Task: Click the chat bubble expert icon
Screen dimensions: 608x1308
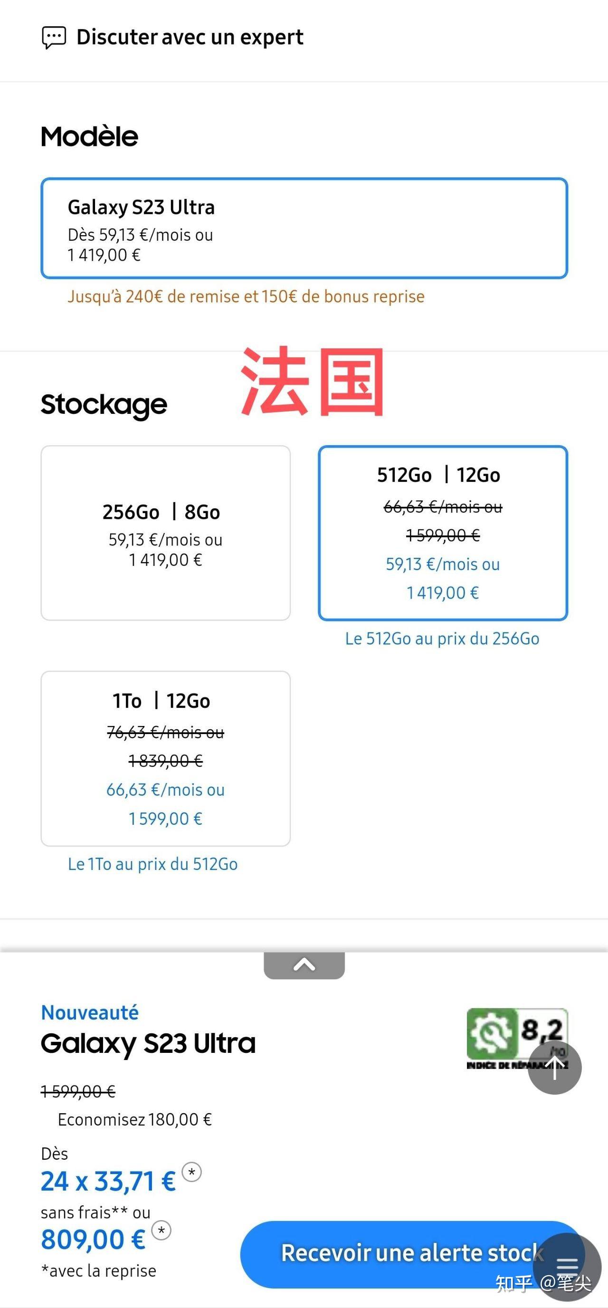Action: tap(54, 38)
